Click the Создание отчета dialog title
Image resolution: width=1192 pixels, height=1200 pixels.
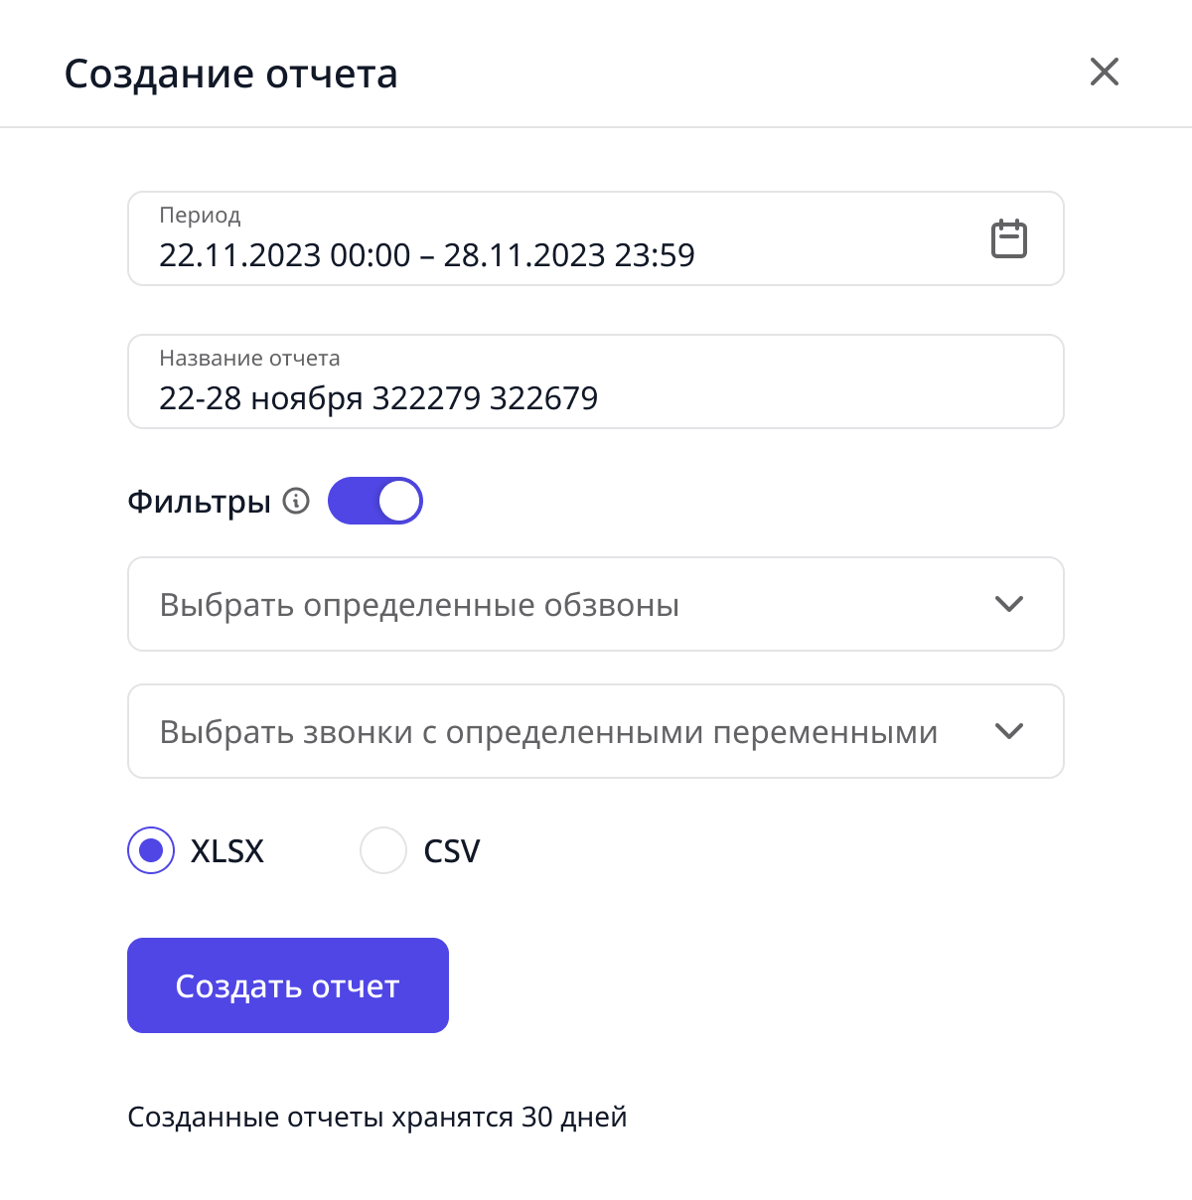pyautogui.click(x=231, y=74)
